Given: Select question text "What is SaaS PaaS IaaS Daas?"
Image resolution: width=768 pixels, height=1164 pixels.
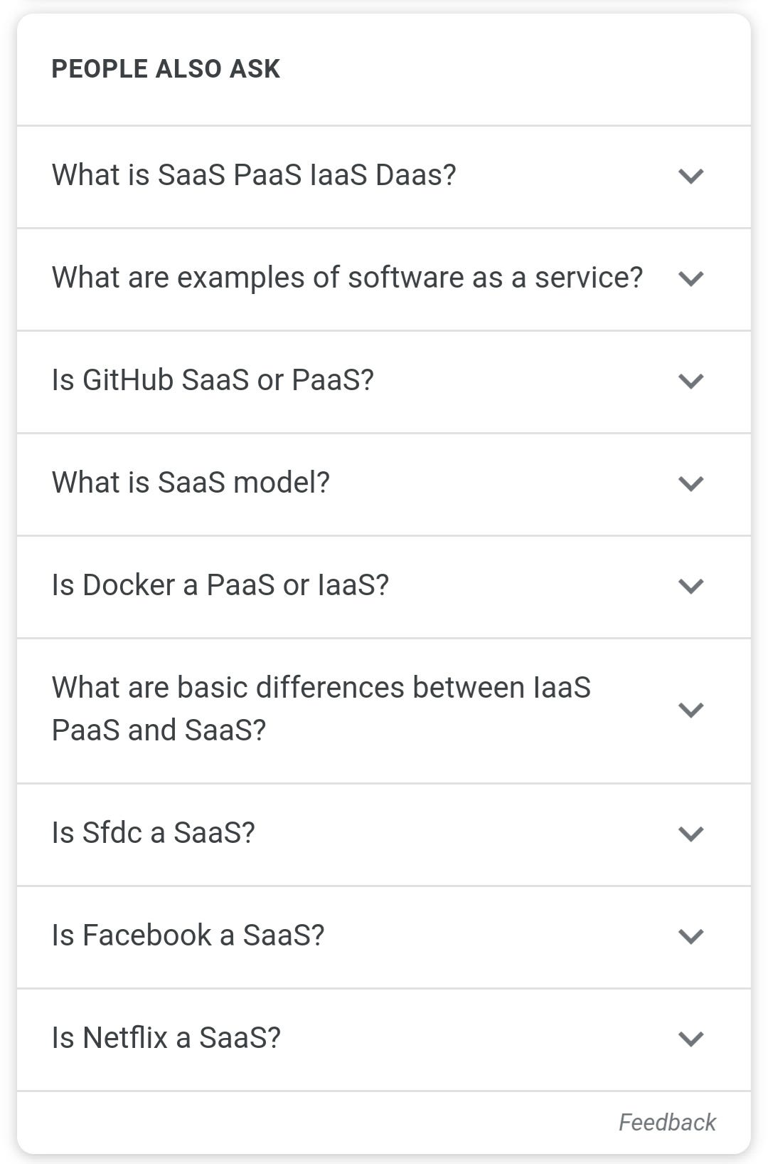Looking at the screenshot, I should (x=254, y=175).
